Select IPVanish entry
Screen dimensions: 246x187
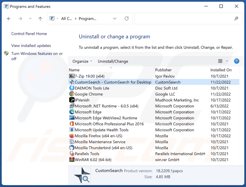point(82,100)
